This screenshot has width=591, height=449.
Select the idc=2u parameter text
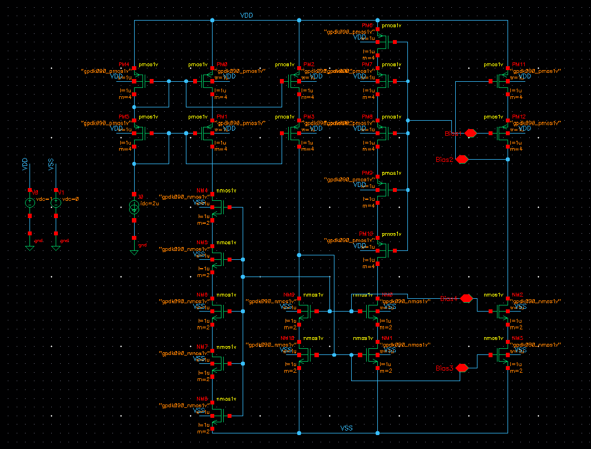coord(149,204)
